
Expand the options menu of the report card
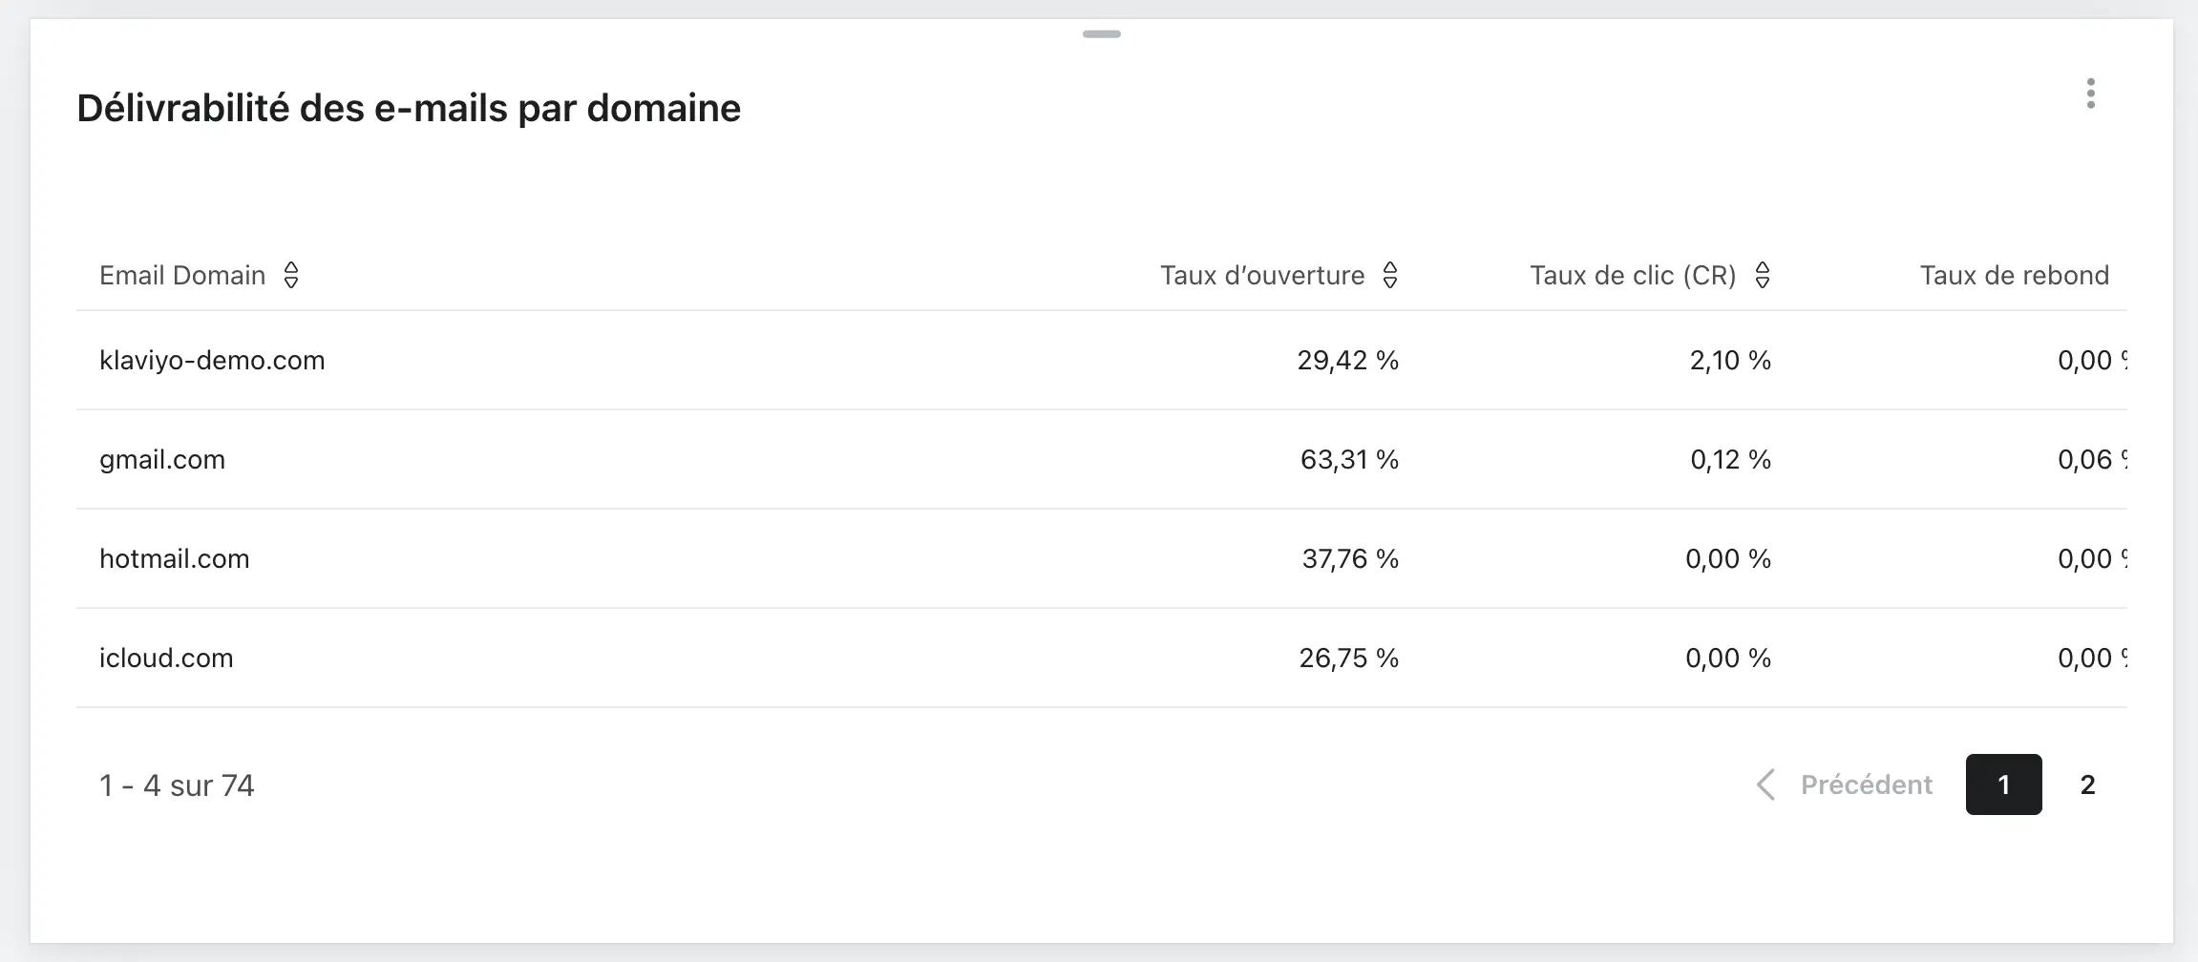(x=2090, y=94)
